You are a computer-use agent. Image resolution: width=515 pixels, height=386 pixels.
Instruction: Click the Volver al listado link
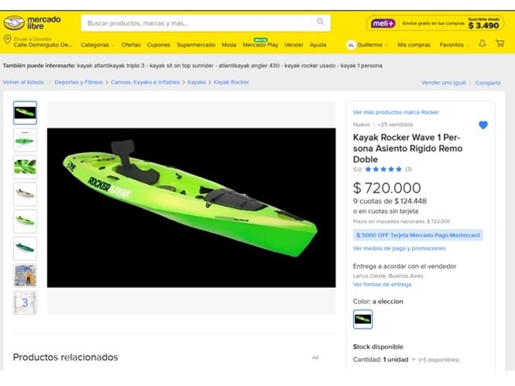[23, 82]
